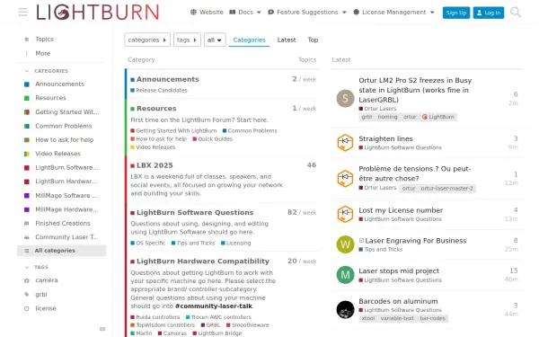539x337 pixels.
Task: Switch to the Top tab
Action: coord(313,40)
